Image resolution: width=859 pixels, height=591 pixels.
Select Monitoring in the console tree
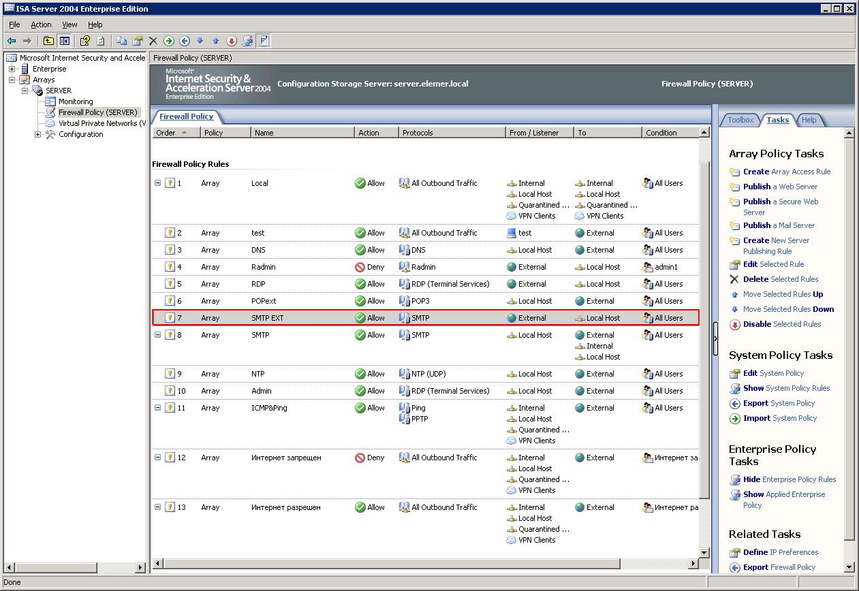pyautogui.click(x=76, y=101)
